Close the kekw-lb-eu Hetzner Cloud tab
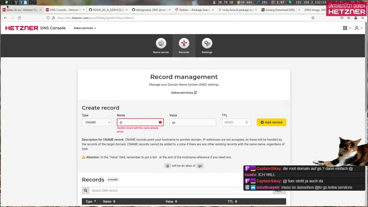Screen dimensions: 368x207 [x=40, y=10]
